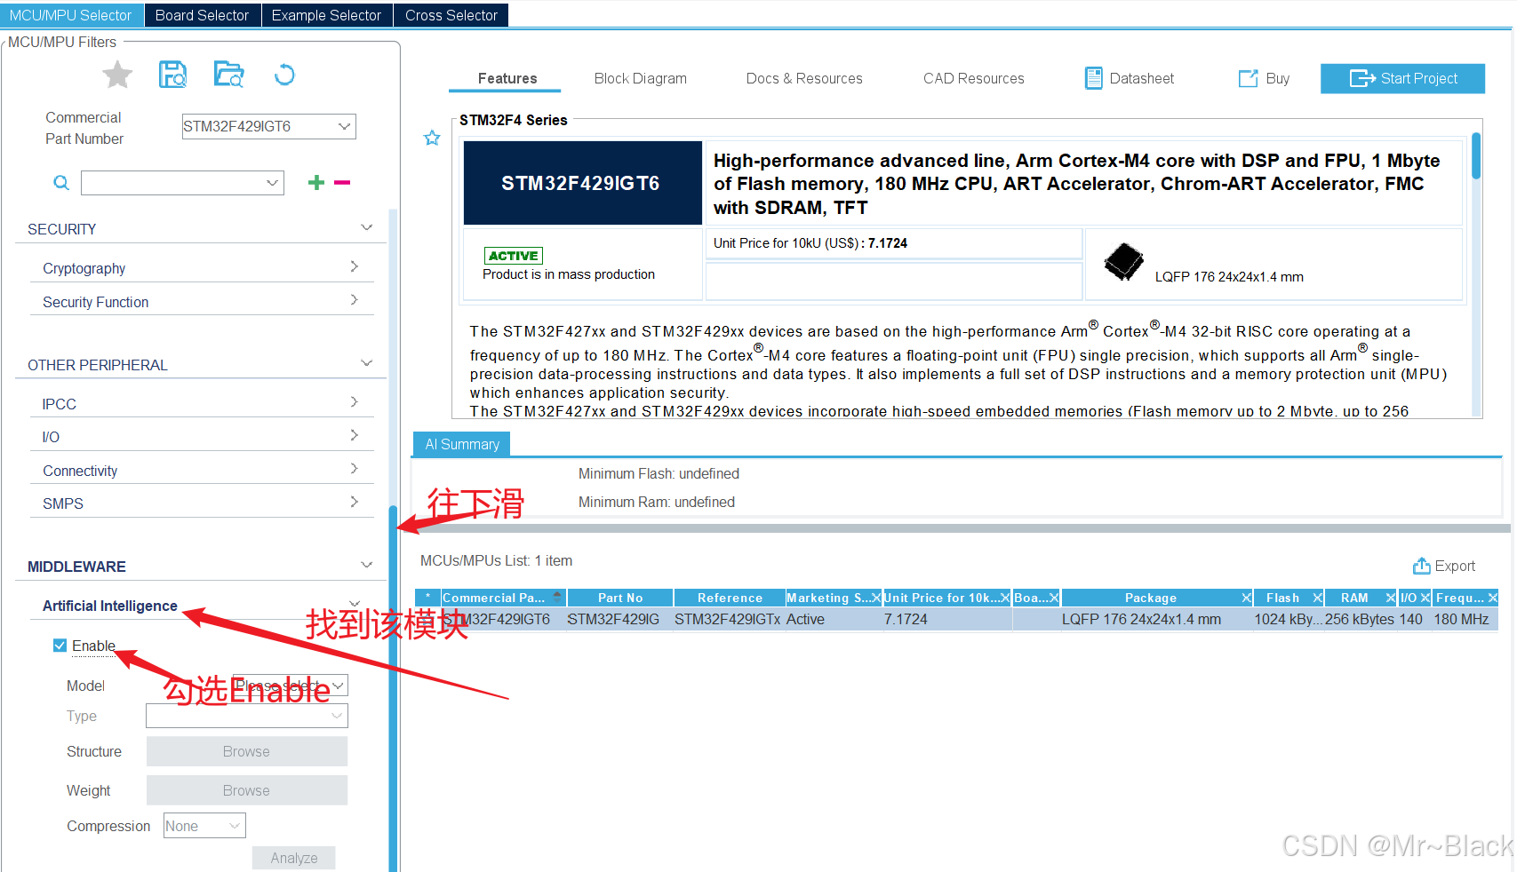The height and width of the screenshot is (872, 1517).
Task: Open the Type dropdown
Action: coord(247,716)
